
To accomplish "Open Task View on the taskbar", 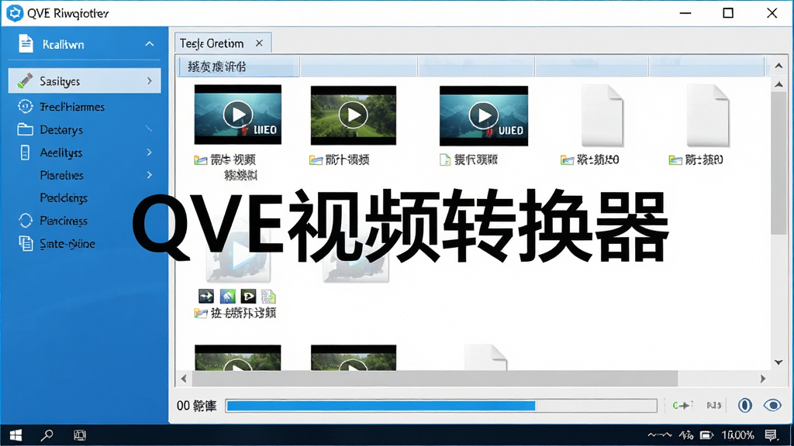I will pos(80,435).
